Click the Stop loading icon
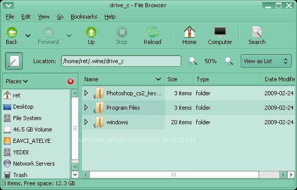The height and width of the screenshot is (190, 297). click(122, 32)
